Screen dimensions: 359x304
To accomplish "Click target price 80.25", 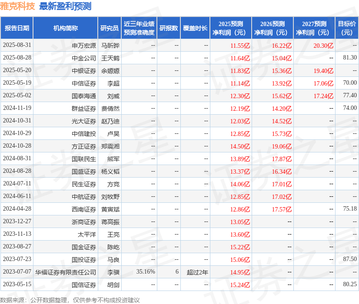I will tap(350, 284).
